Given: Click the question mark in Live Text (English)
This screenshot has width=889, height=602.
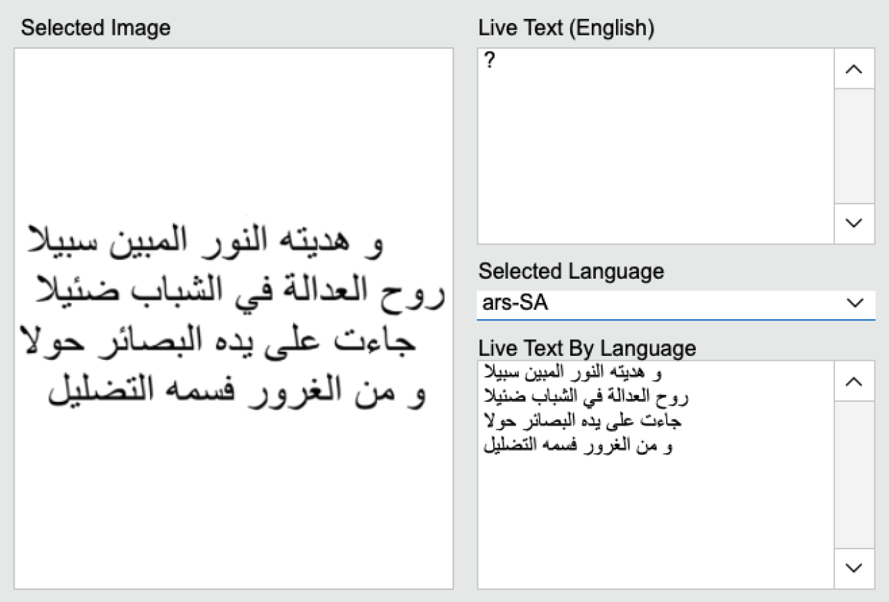Looking at the screenshot, I should coord(489,61).
